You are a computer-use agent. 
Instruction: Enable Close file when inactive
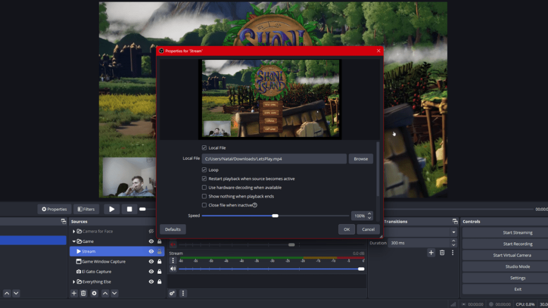[204, 205]
